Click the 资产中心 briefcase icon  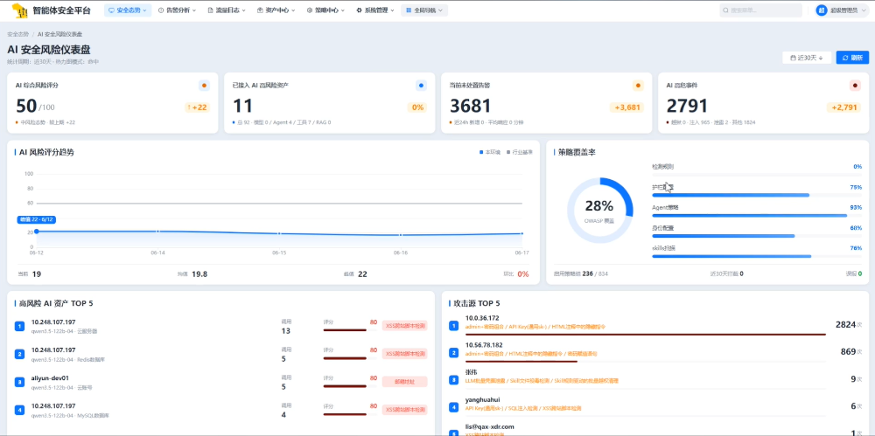260,10
